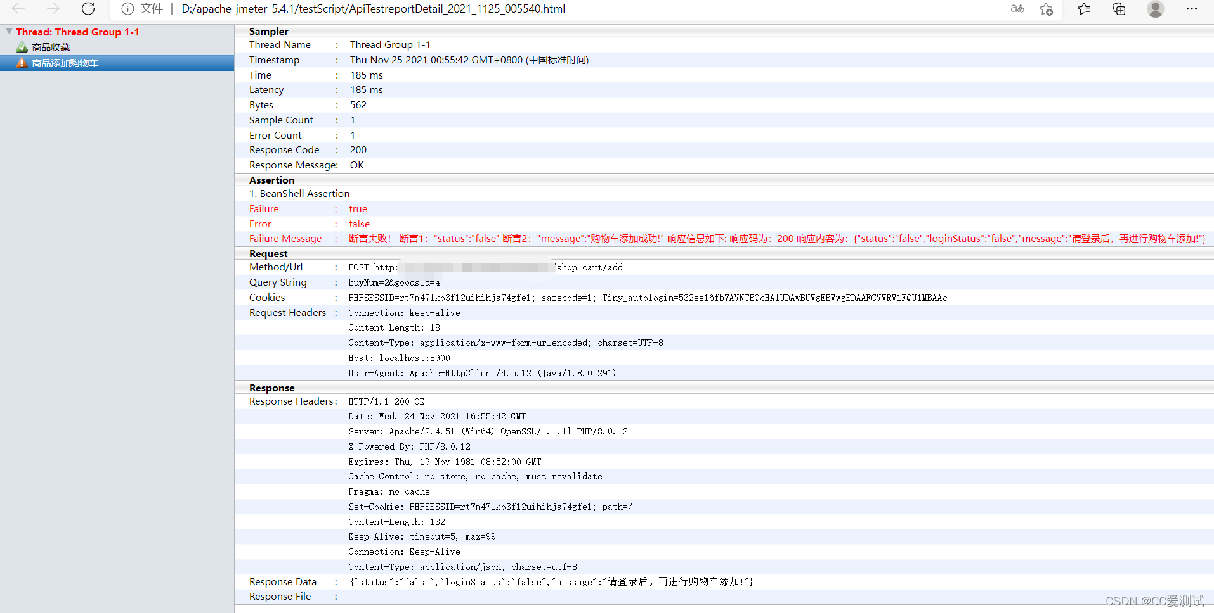Click the Connection: keep-alive request header
The height and width of the screenshot is (613, 1214).
point(404,313)
